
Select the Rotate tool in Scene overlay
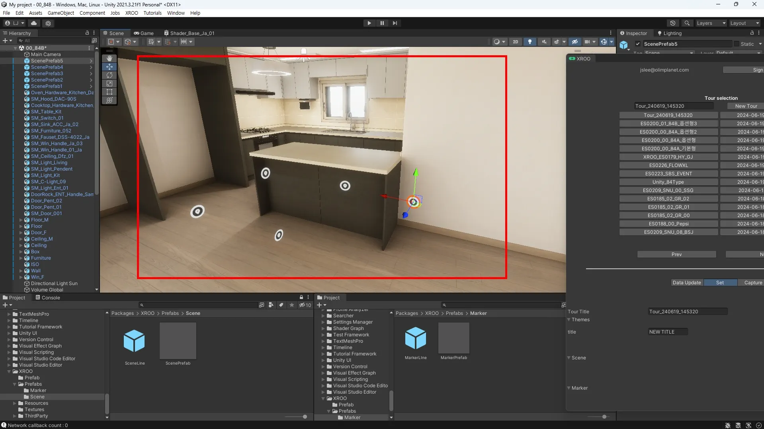click(x=109, y=75)
